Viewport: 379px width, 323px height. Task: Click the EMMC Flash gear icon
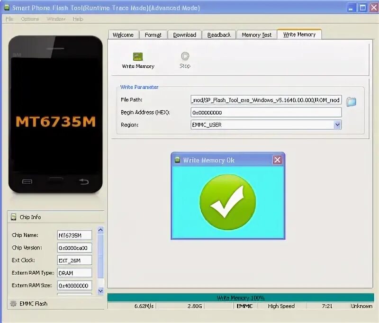point(13,304)
